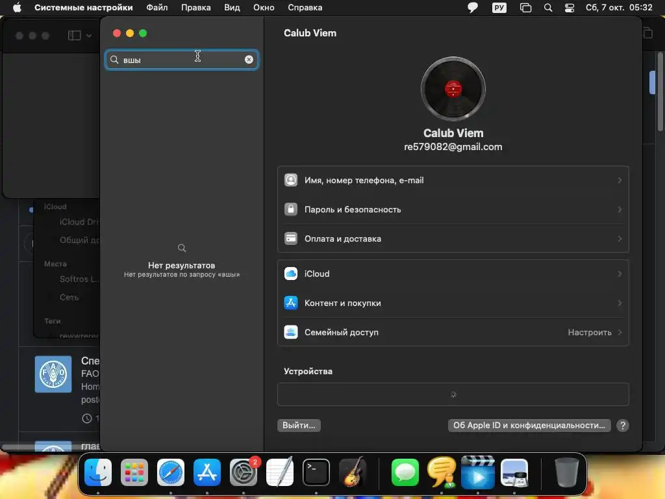Click the Семейный доступ family icon
The height and width of the screenshot is (499, 665).
(291, 332)
